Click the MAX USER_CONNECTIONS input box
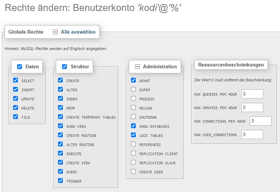Viewport: 280px width, 192px height. point(252,135)
